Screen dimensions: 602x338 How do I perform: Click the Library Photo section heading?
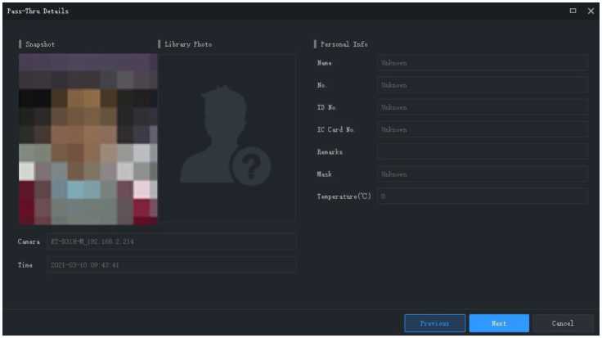pyautogui.click(x=188, y=44)
